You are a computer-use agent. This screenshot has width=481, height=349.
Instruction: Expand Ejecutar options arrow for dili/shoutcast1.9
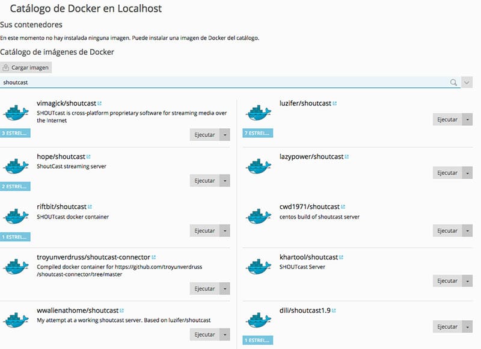(x=468, y=327)
